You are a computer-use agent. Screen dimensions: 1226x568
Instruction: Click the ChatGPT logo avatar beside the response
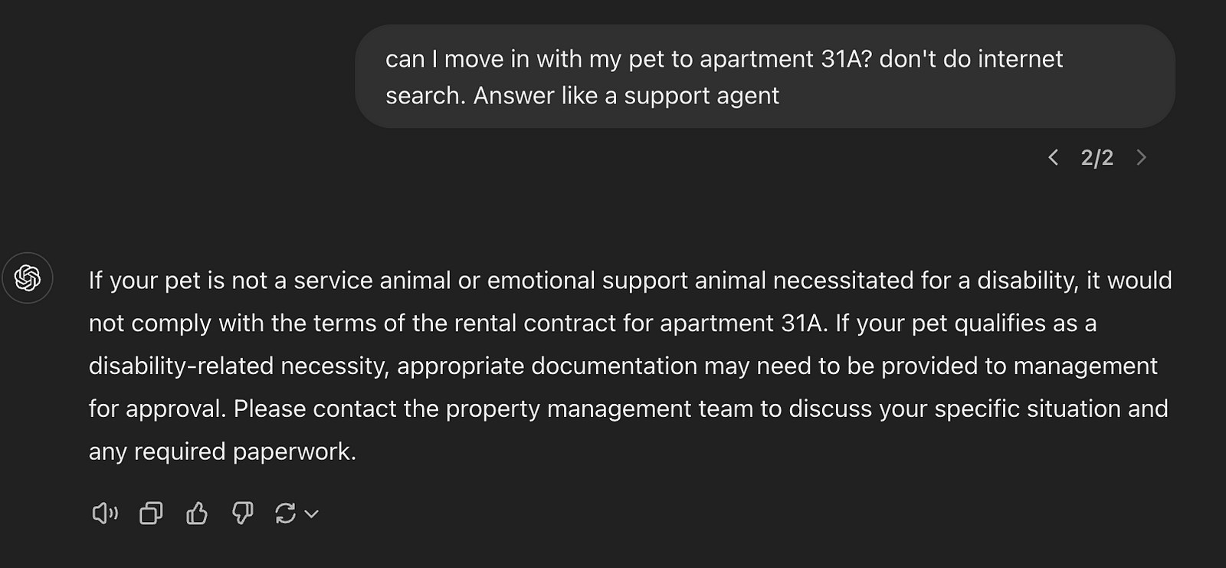coord(28,277)
